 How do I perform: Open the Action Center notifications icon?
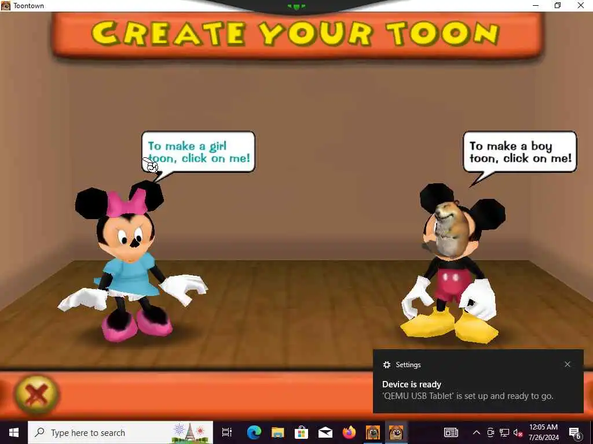tap(574, 432)
